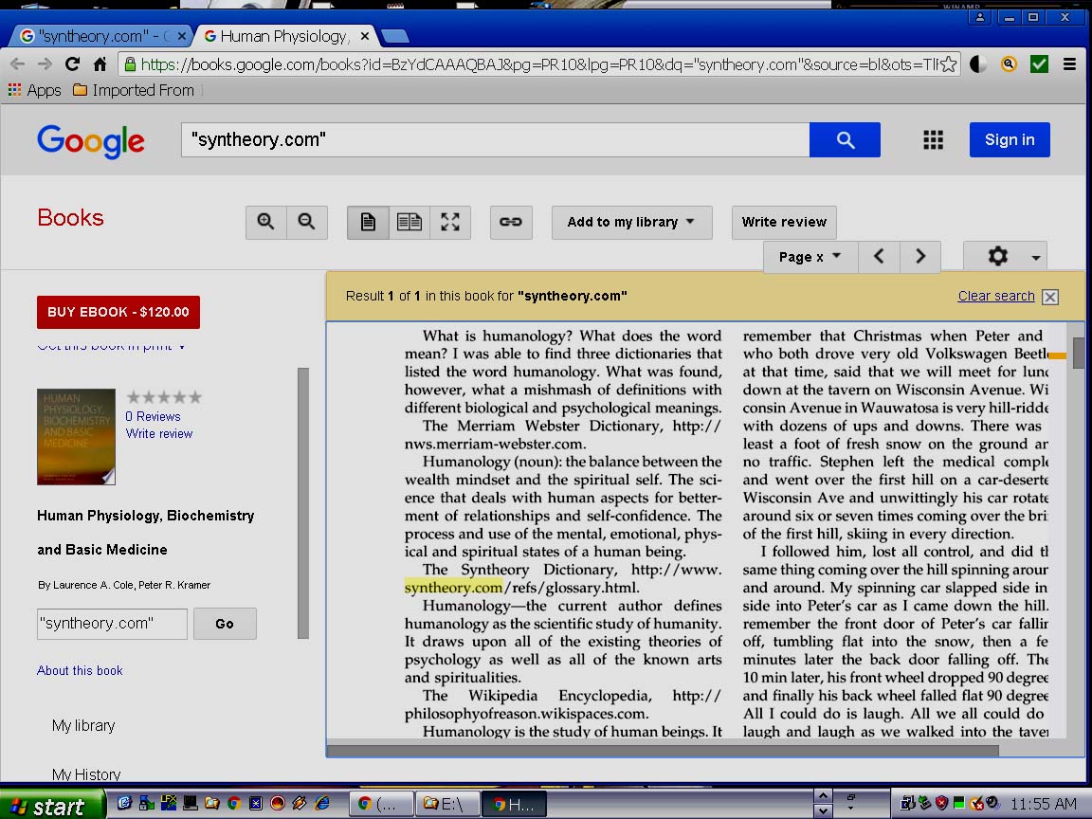Image resolution: width=1092 pixels, height=819 pixels.
Task: Open the Google apps grid
Action: pyautogui.click(x=933, y=140)
